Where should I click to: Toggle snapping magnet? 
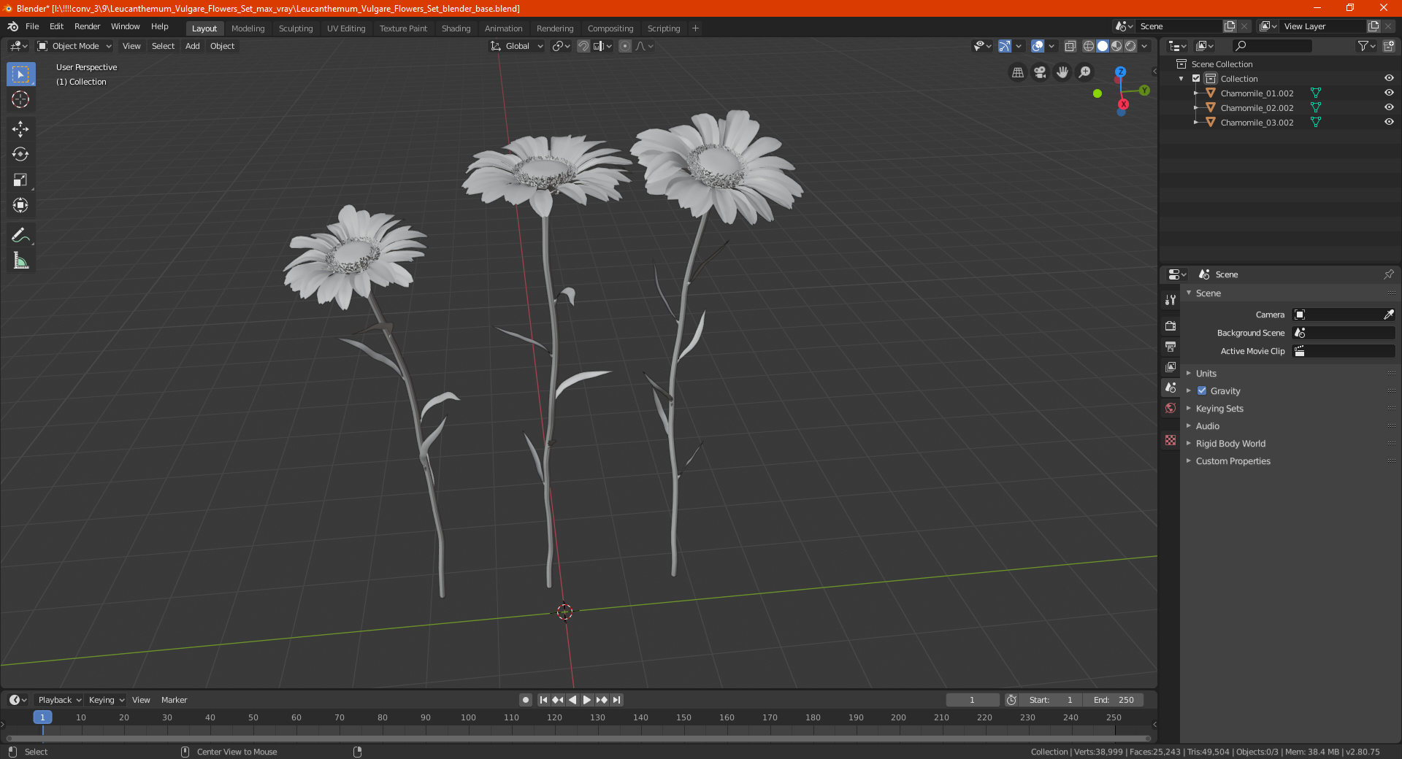(x=583, y=46)
